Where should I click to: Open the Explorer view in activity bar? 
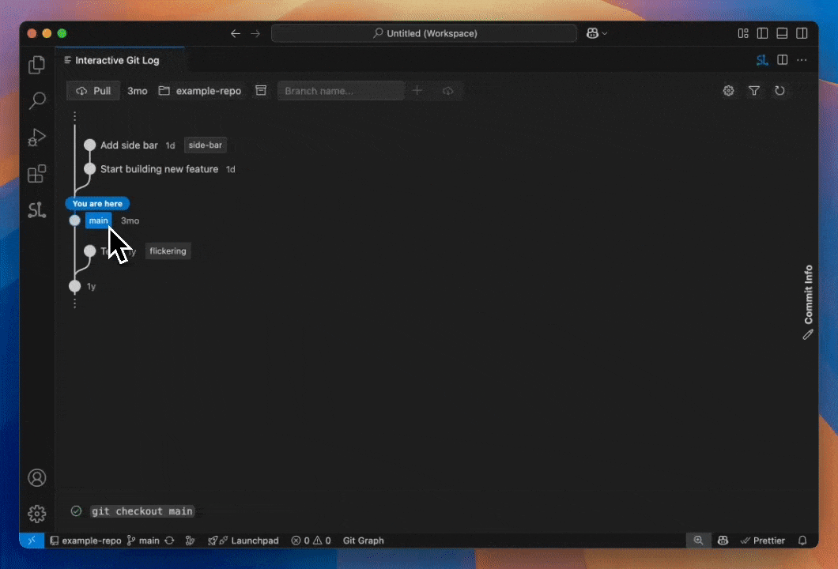[37, 65]
